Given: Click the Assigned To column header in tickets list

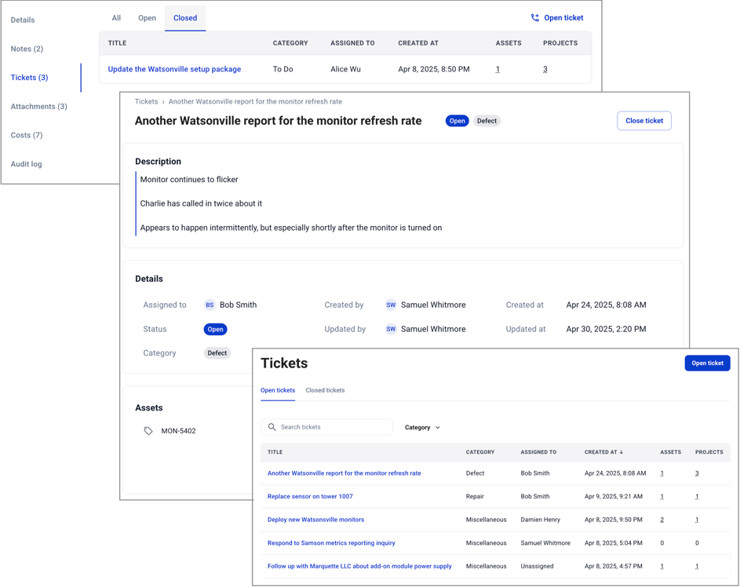Looking at the screenshot, I should [538, 452].
